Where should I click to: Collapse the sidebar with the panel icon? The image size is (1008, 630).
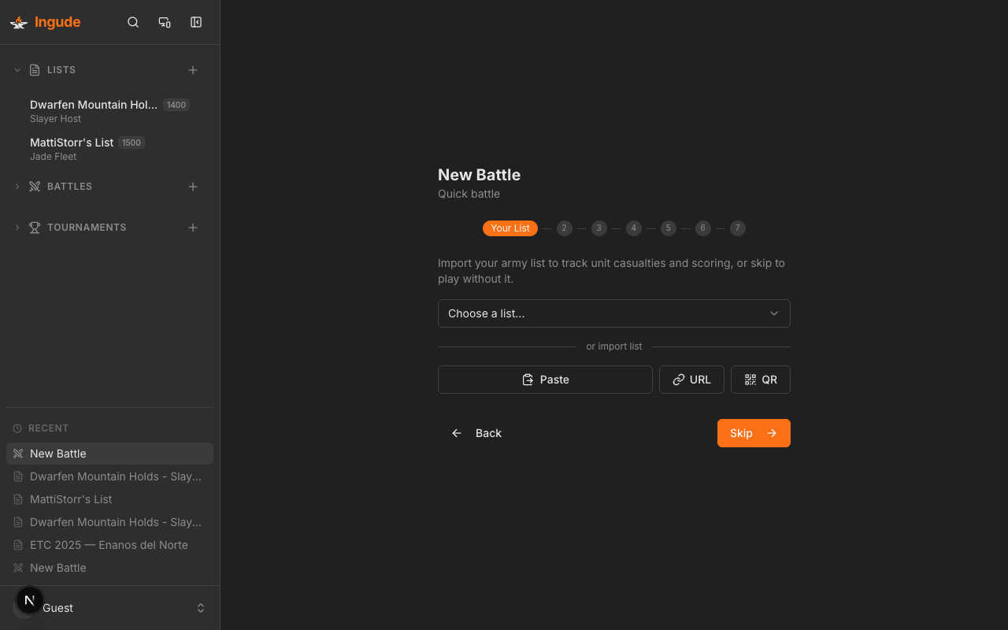point(195,22)
